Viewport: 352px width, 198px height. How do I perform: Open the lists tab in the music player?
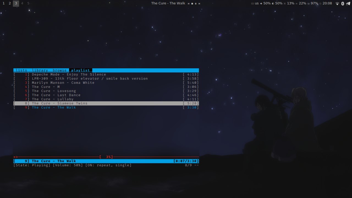coord(21,70)
